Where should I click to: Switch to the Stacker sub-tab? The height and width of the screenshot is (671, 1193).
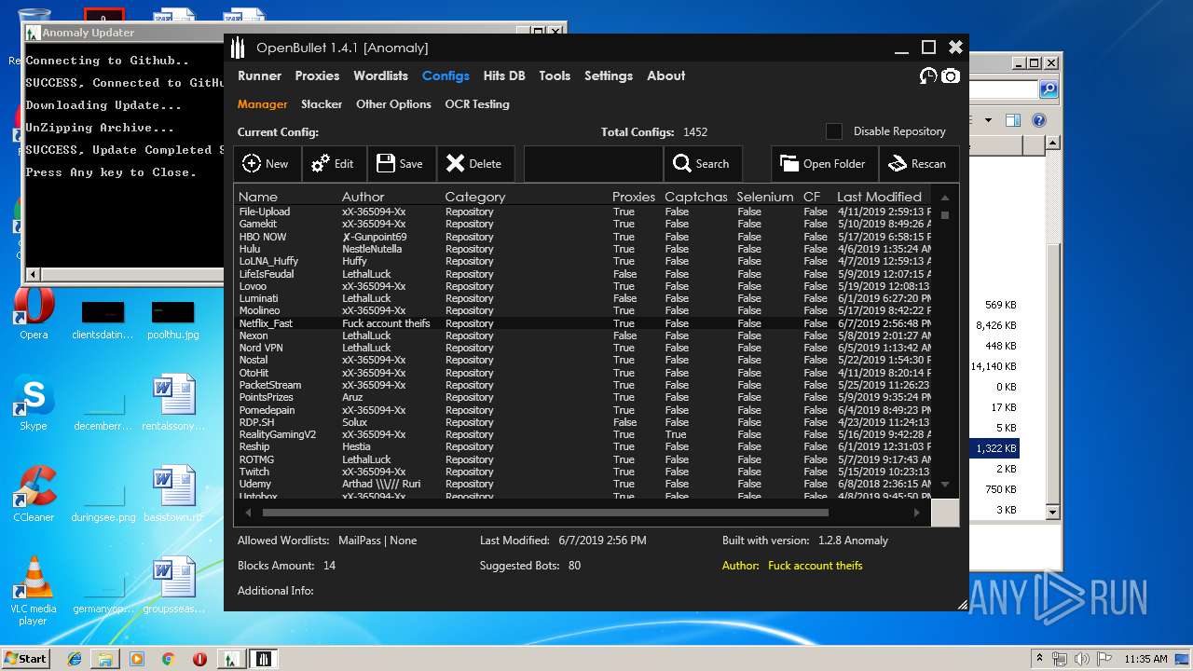coord(322,104)
